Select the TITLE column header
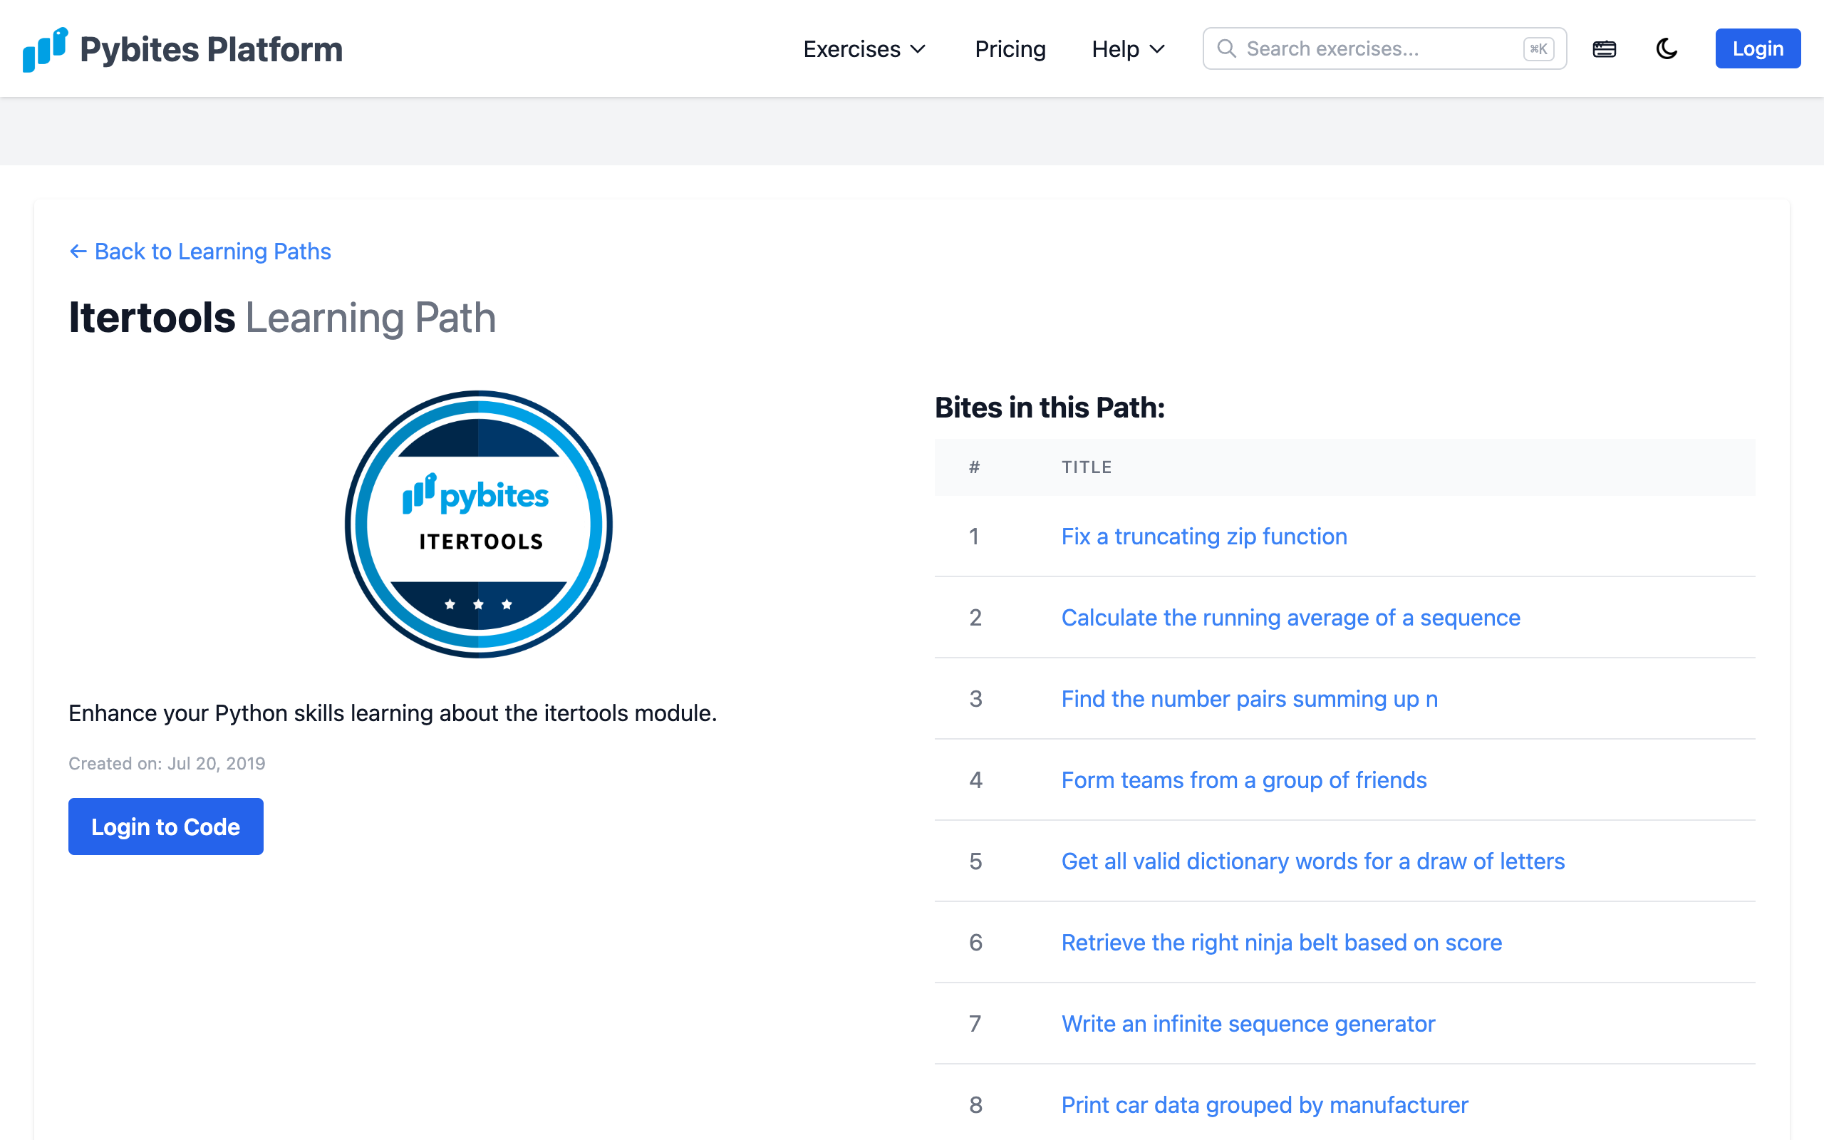The width and height of the screenshot is (1824, 1140). 1086,467
